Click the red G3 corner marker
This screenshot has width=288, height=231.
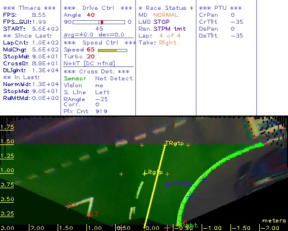click(x=88, y=217)
